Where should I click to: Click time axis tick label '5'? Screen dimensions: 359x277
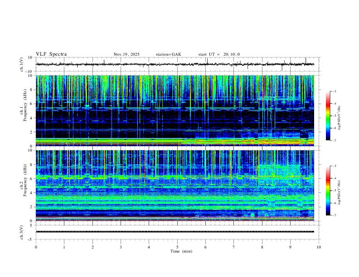coord(177,247)
